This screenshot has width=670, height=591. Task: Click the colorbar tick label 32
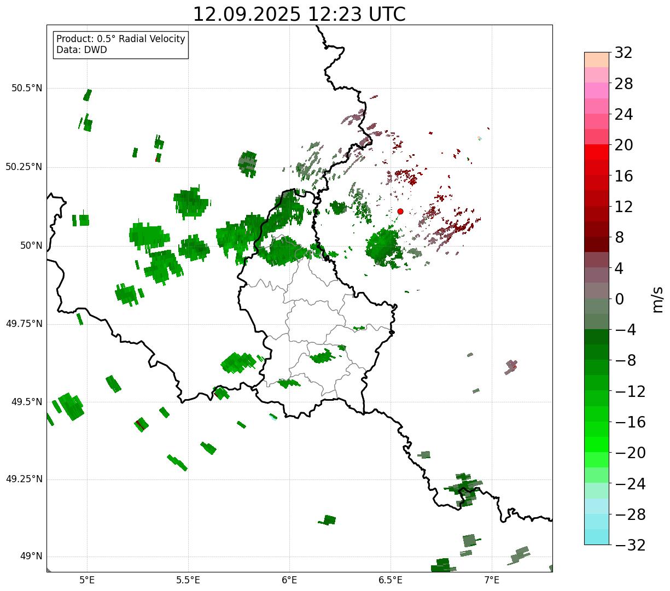[624, 53]
